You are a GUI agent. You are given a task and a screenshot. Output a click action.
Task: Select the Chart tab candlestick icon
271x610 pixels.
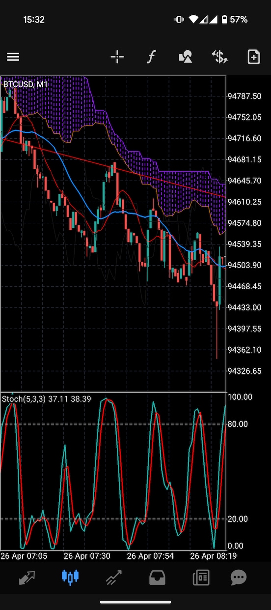(70, 577)
